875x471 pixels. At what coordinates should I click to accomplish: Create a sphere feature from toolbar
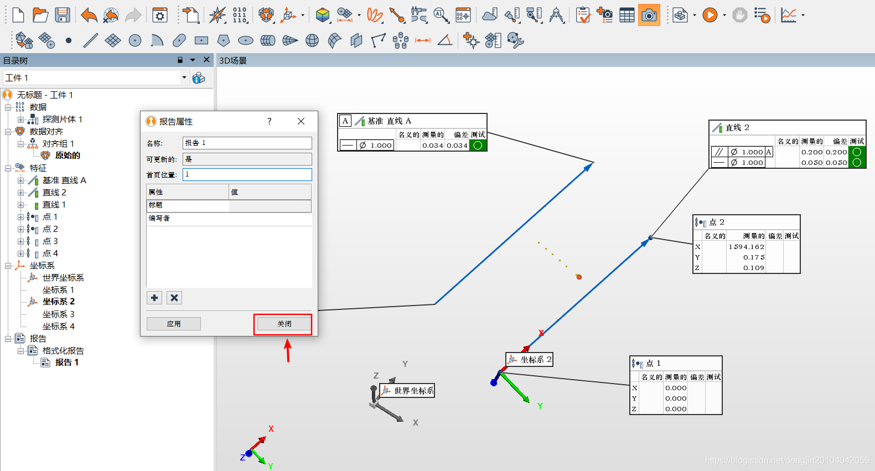(312, 40)
